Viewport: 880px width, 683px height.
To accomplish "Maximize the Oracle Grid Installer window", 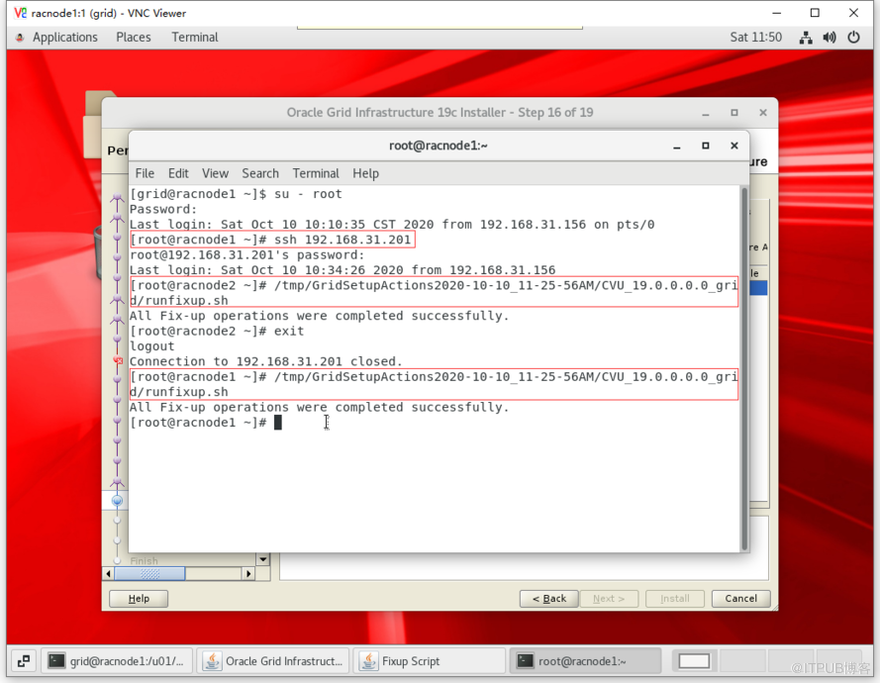I will point(734,113).
